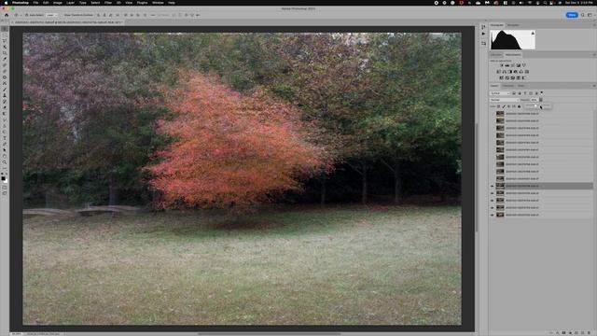597x336 pixels.
Task: Click the selected layer's thumbnail
Action: [x=500, y=186]
